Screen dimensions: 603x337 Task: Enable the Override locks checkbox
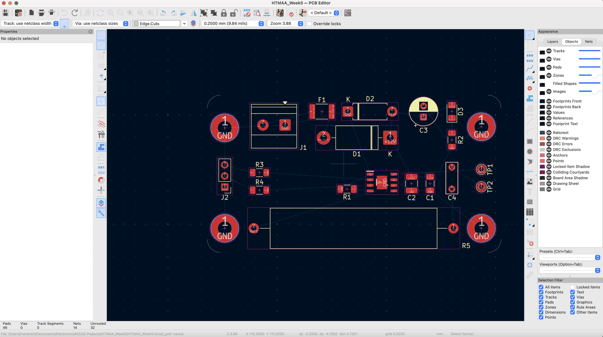310,24
